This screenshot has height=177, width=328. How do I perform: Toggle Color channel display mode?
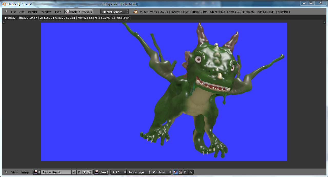(x=181, y=172)
